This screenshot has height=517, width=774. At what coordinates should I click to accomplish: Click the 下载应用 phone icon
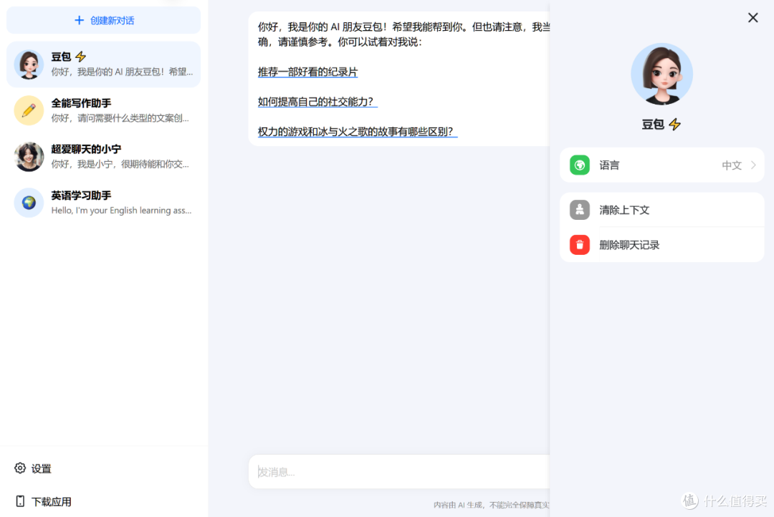[20, 501]
